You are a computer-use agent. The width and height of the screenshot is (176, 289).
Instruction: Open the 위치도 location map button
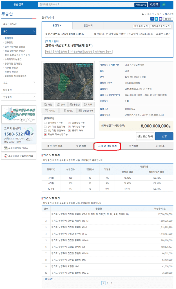pyautogui.click(x=68, y=111)
